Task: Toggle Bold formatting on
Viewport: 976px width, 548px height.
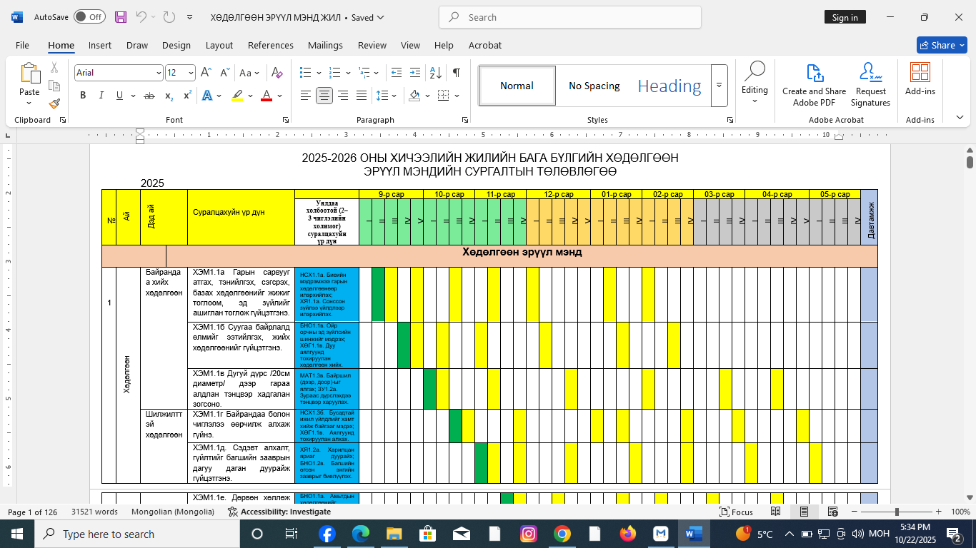Action: tap(83, 96)
